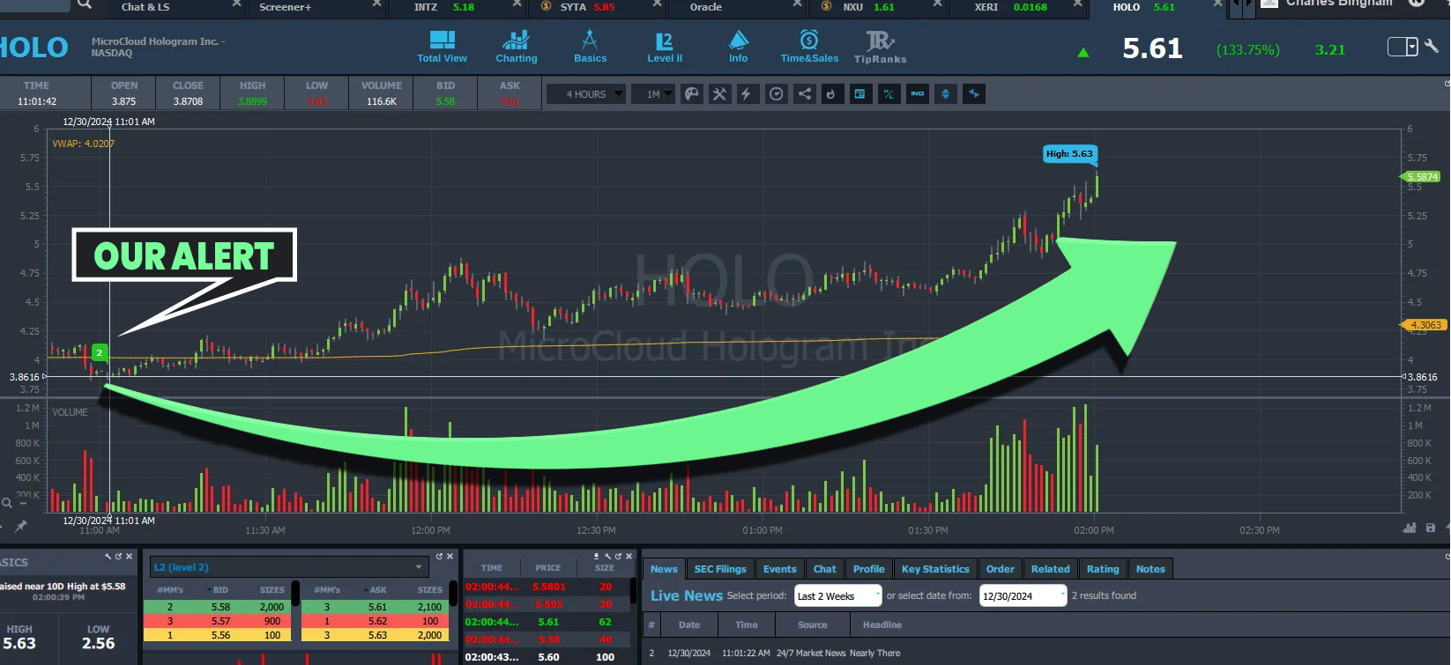Viewport: 1451px width, 665px height.
Task: Share the chart using the share icon
Action: pos(805,94)
